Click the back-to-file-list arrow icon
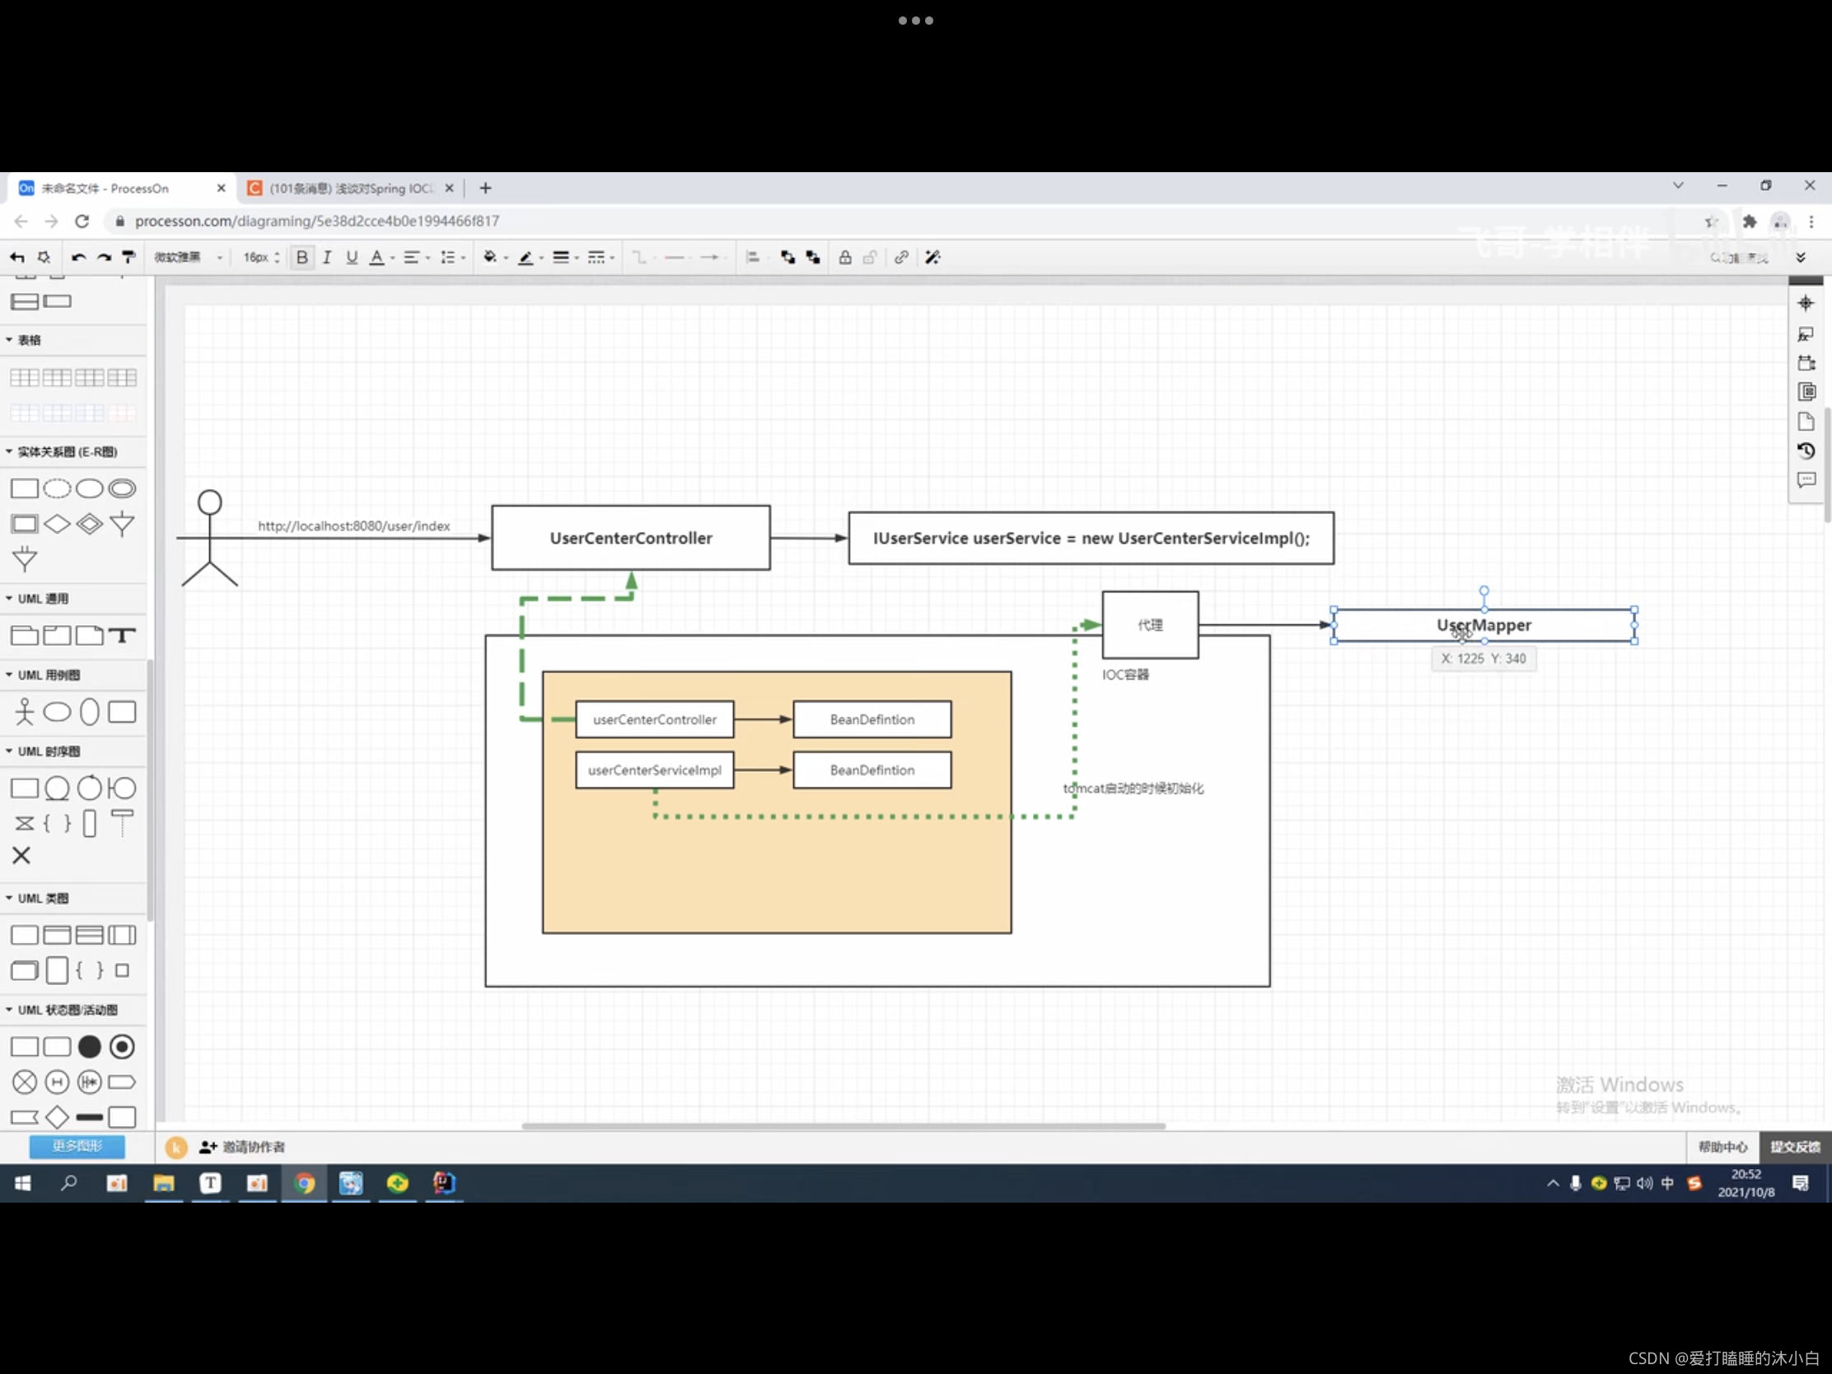Viewport: 1832px width, 1374px height. (x=17, y=258)
